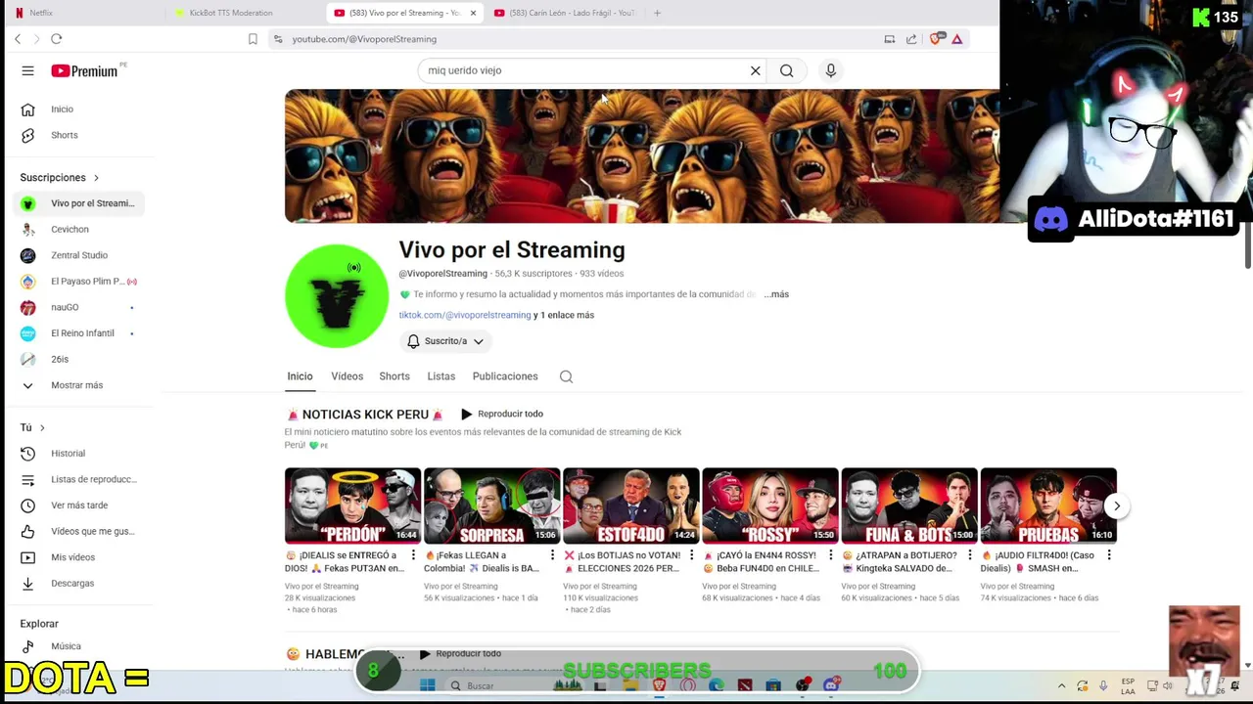Open picture-in-picture icon in address bar
Image resolution: width=1253 pixels, height=704 pixels.
tap(890, 39)
